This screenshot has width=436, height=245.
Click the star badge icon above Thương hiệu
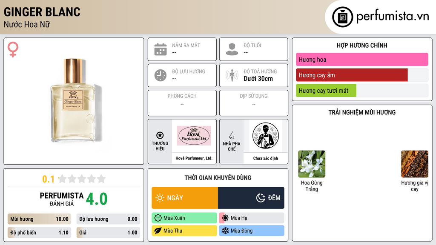tap(160, 135)
